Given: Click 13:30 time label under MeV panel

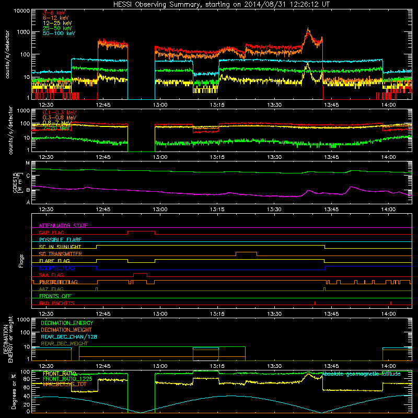Looking at the screenshot, I should click(274, 157).
